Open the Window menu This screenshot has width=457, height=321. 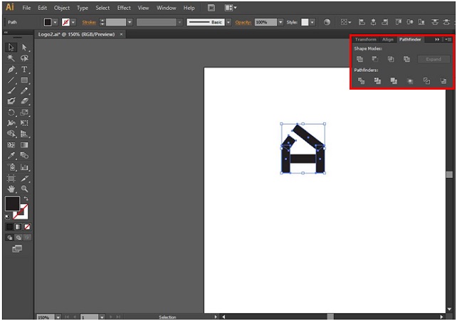tap(166, 8)
